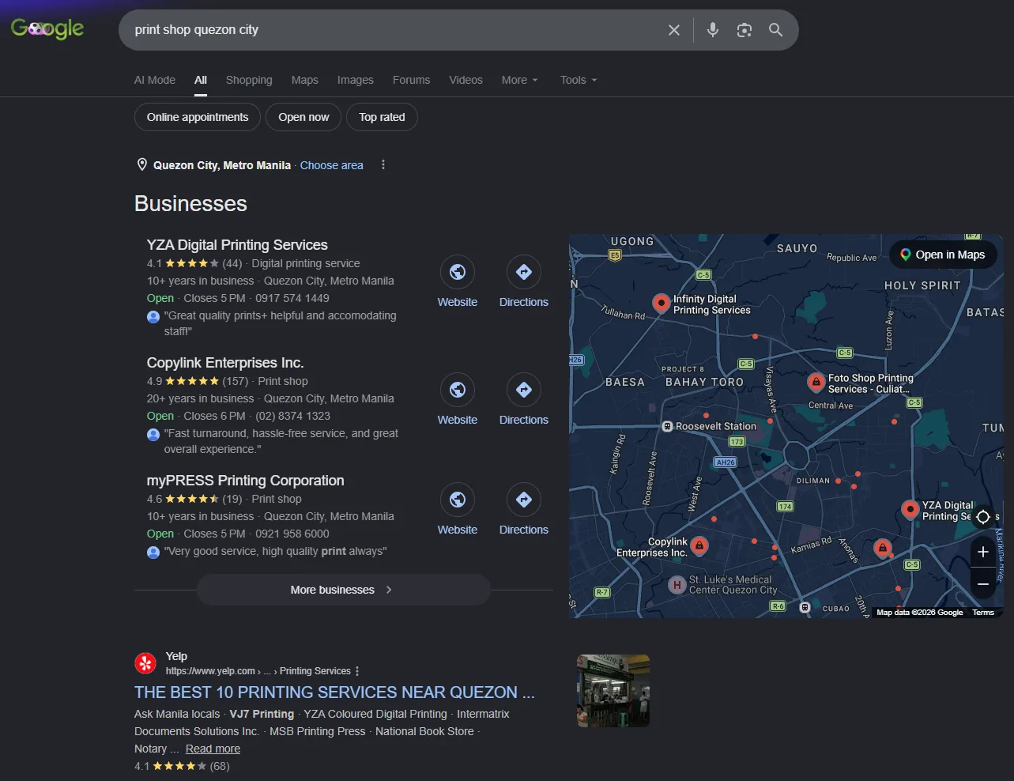The image size is (1014, 781).
Task: Click St. Luke's Medical Center hospital marker
Action: pyautogui.click(x=677, y=585)
